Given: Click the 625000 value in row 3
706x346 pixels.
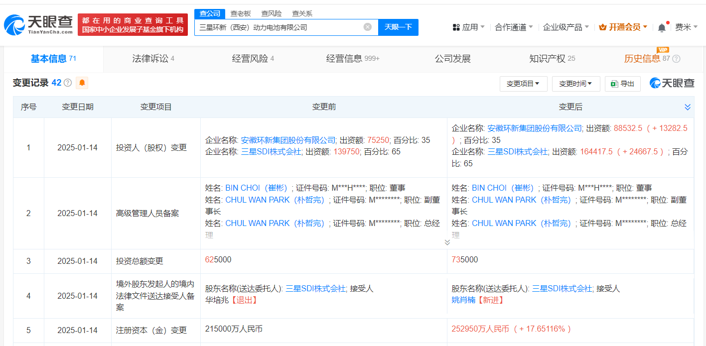Looking at the screenshot, I should tap(218, 259).
